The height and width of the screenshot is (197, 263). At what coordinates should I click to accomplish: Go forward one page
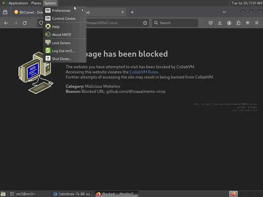(15, 23)
